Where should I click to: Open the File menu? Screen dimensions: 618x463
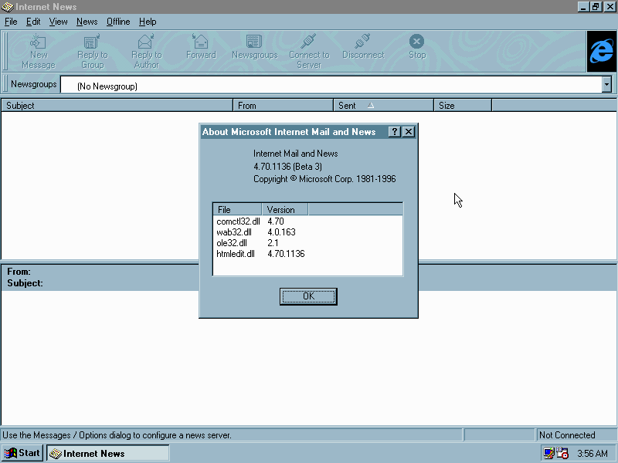[x=11, y=22]
